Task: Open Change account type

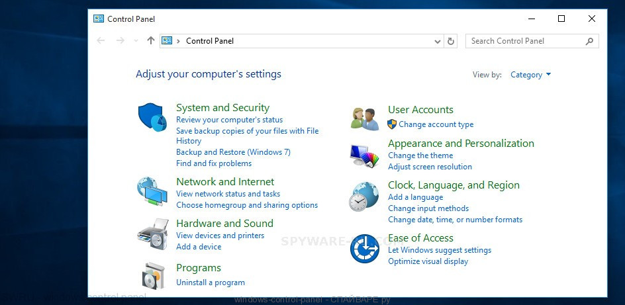Action: [436, 124]
